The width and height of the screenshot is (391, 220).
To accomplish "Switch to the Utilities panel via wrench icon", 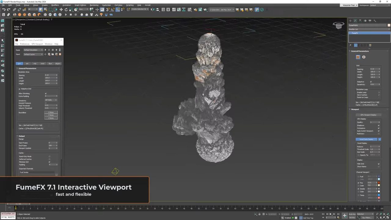I will pos(375,20).
